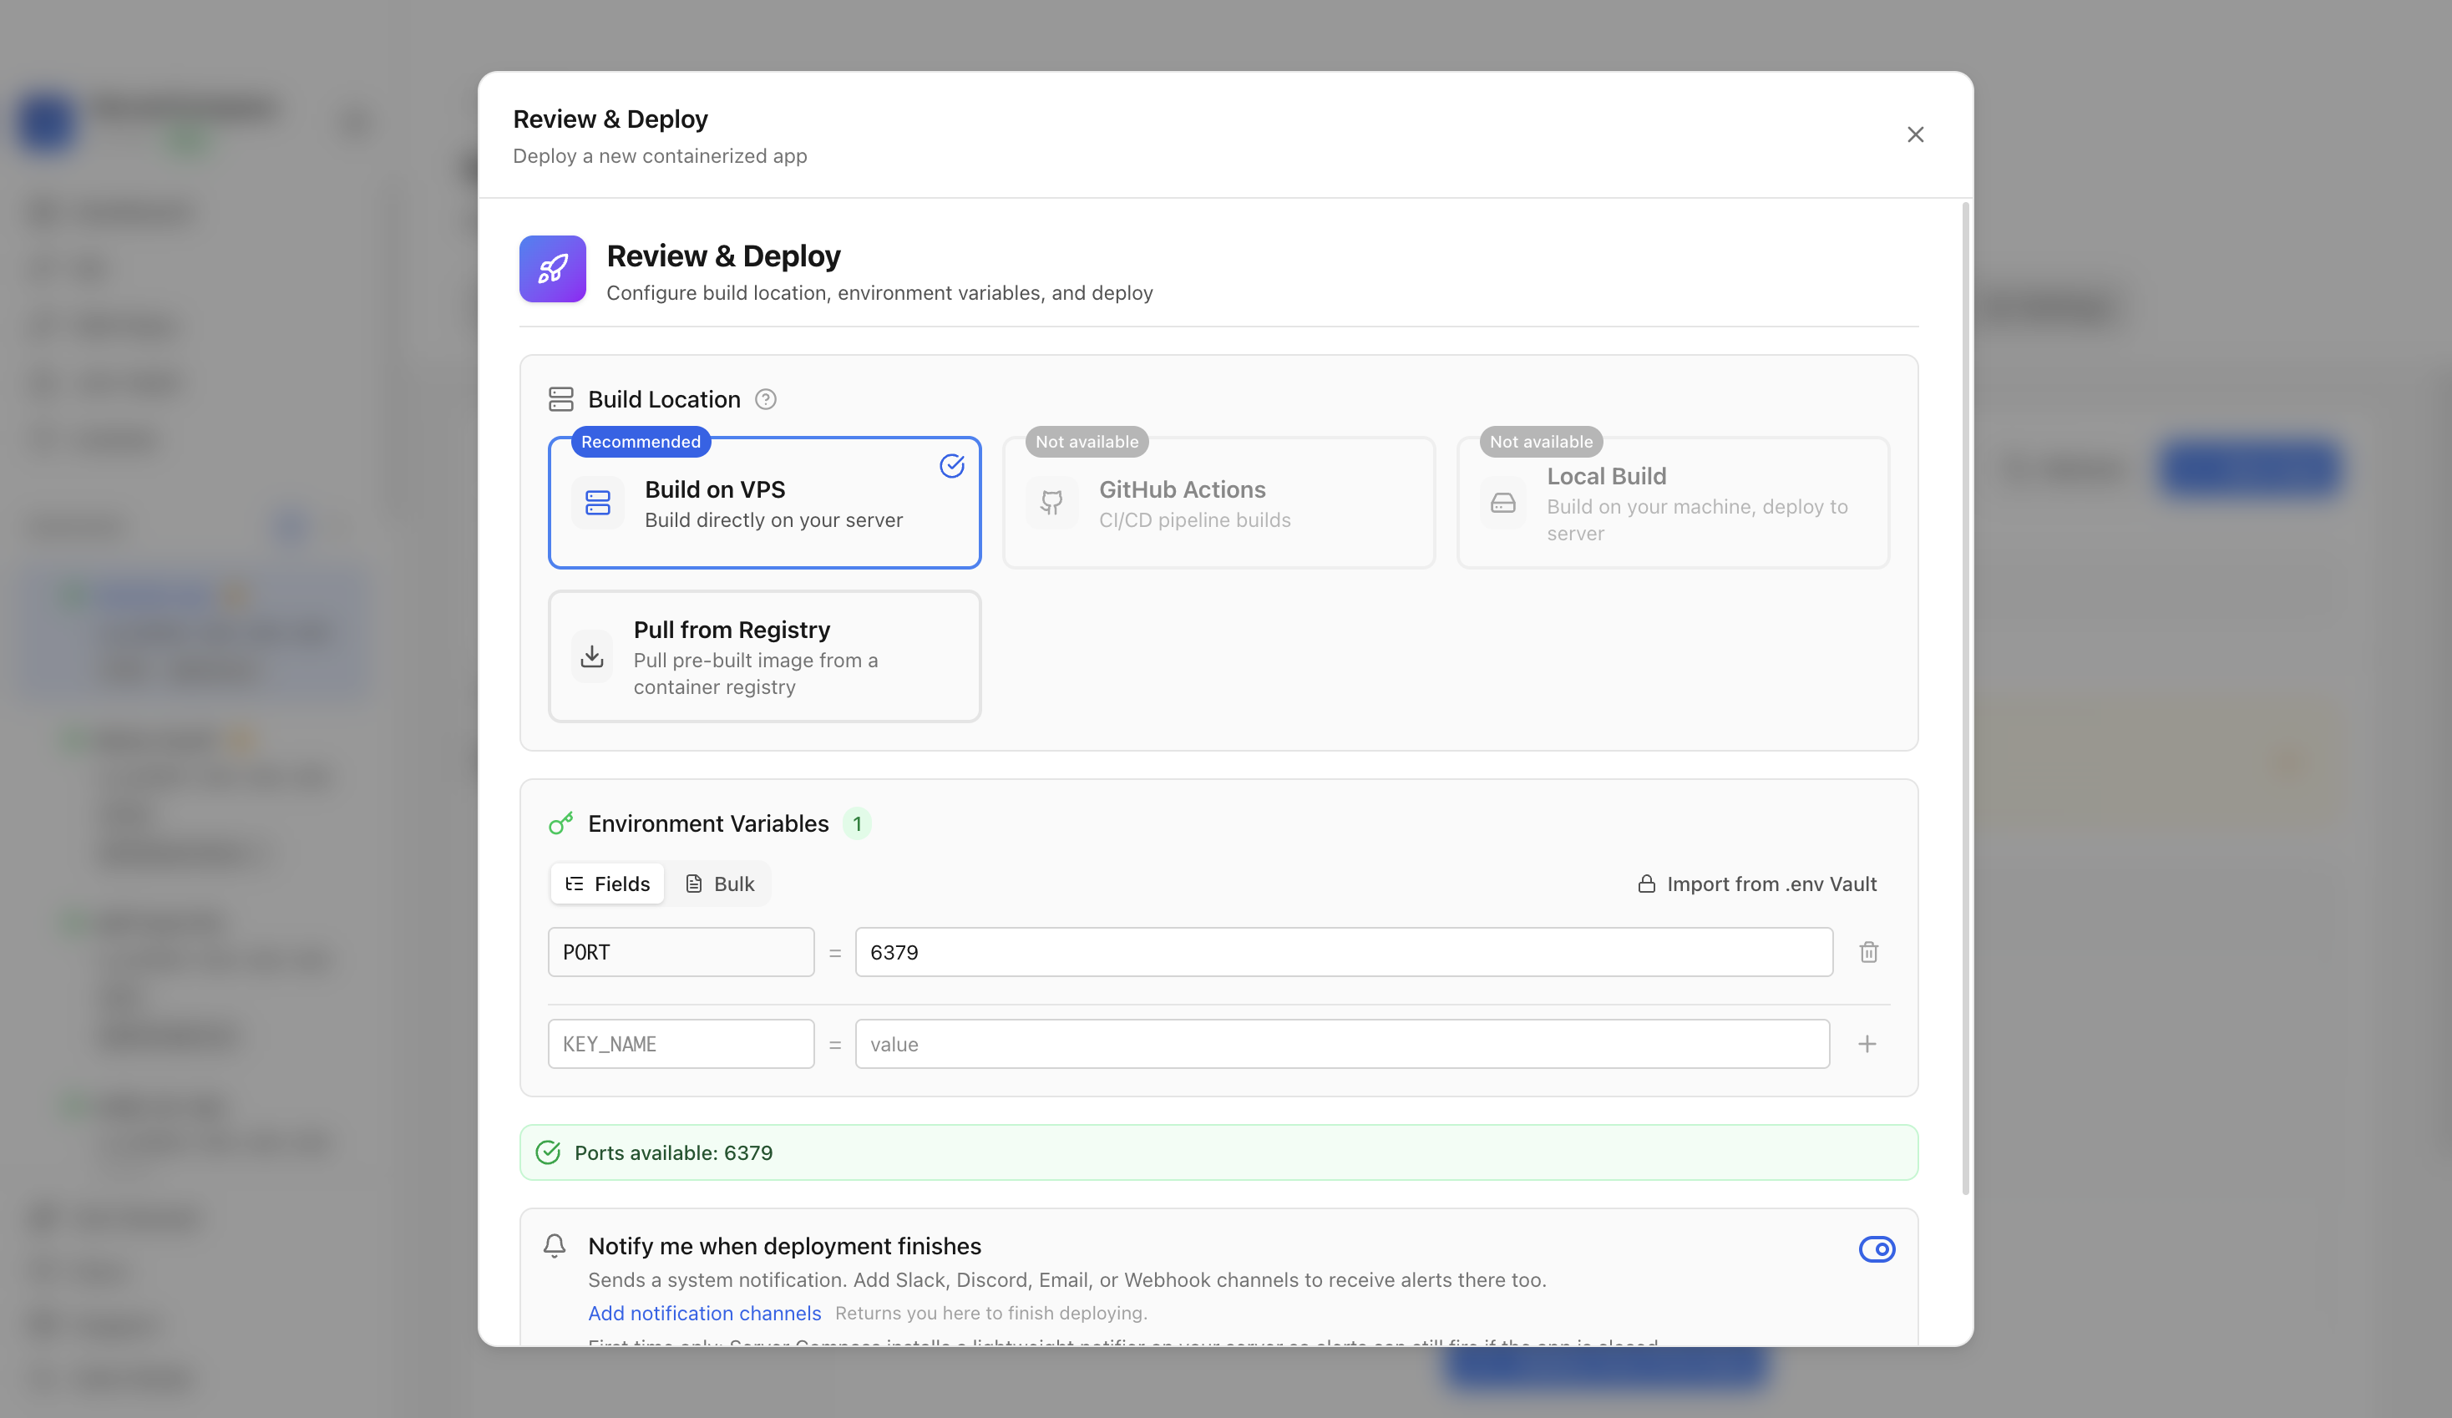Click the Environment Variables heading
The image size is (2452, 1418).
coord(708,823)
